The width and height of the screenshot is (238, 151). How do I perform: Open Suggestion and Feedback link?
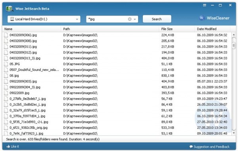[209, 147]
